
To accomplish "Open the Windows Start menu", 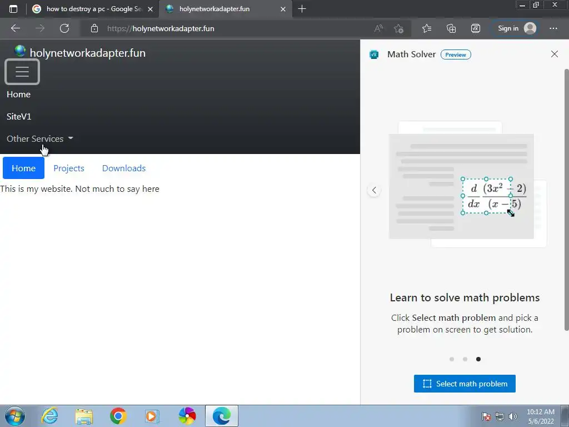I will click(15, 416).
